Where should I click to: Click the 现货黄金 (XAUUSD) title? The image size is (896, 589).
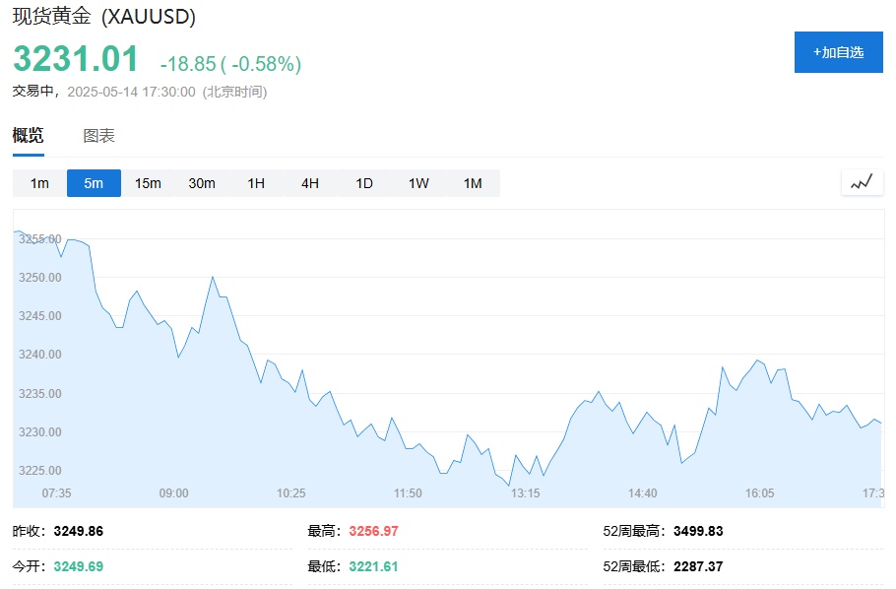click(x=103, y=17)
